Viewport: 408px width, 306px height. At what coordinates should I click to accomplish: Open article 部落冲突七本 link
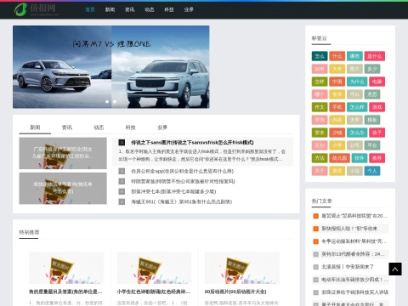pos(173,191)
